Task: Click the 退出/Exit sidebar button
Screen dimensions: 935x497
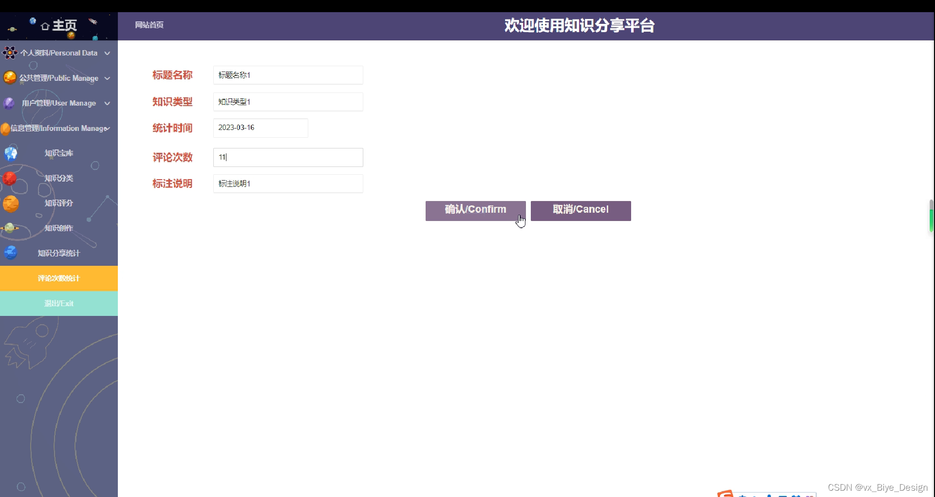Action: click(x=59, y=304)
